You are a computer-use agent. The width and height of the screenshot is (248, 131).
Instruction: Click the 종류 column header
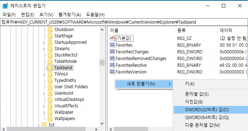tap(196, 30)
